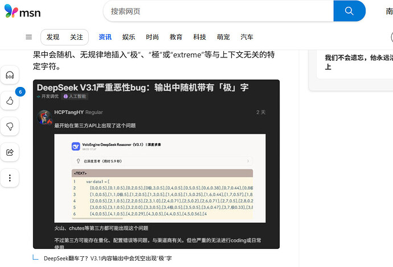Image resolution: width=393 pixels, height=267 pixels.
Task: Open the sidebar story 我们不会遗忘
Action: (x=359, y=62)
